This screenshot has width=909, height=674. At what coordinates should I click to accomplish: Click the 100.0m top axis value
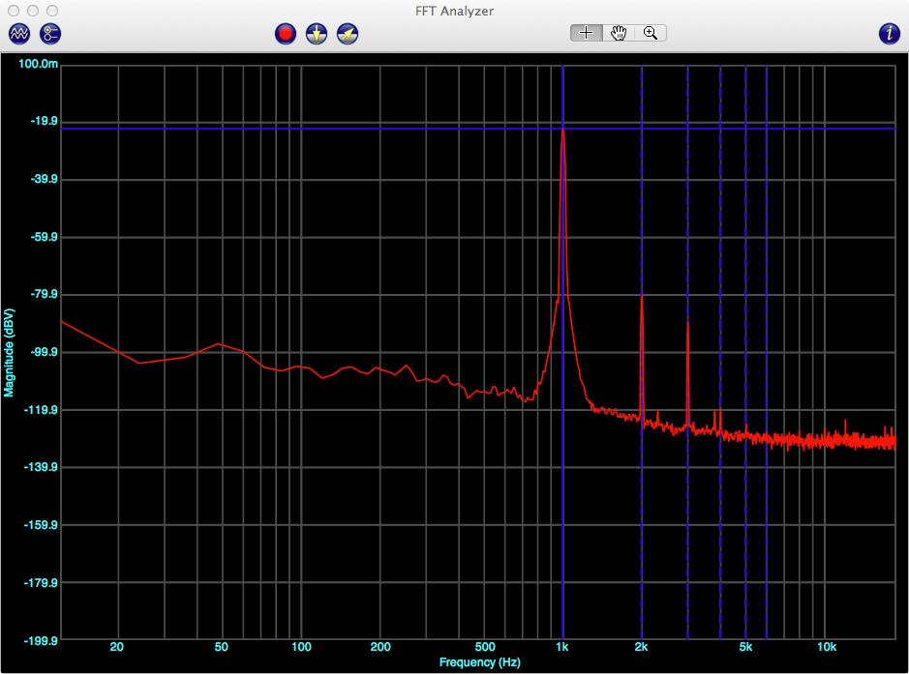coord(39,64)
